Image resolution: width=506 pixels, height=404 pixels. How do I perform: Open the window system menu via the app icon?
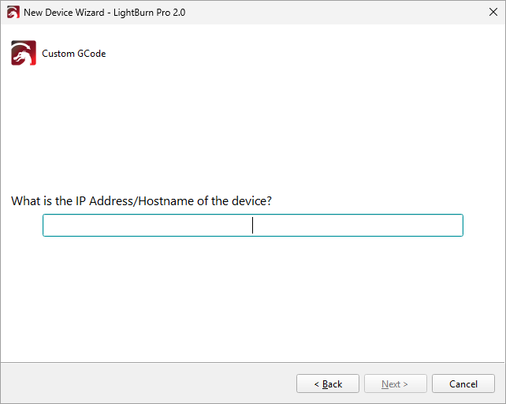click(x=13, y=13)
